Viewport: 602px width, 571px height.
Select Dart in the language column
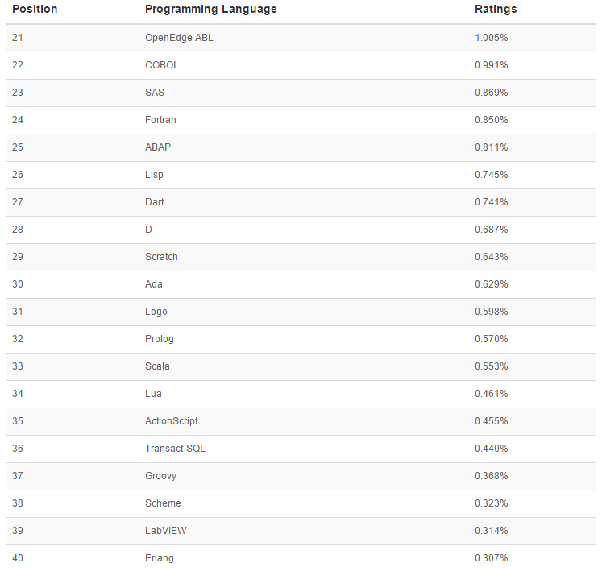point(155,202)
